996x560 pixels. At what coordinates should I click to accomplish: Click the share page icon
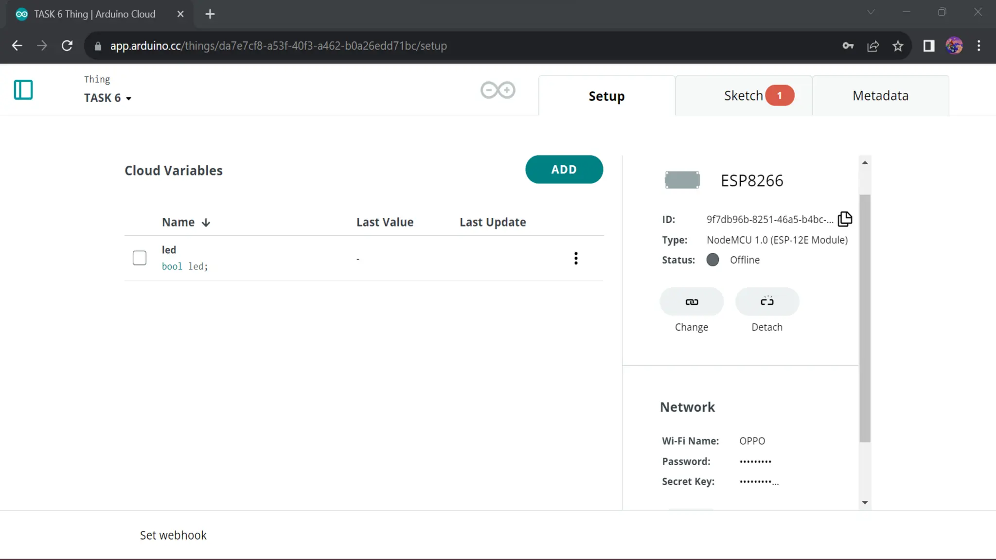pyautogui.click(x=873, y=46)
